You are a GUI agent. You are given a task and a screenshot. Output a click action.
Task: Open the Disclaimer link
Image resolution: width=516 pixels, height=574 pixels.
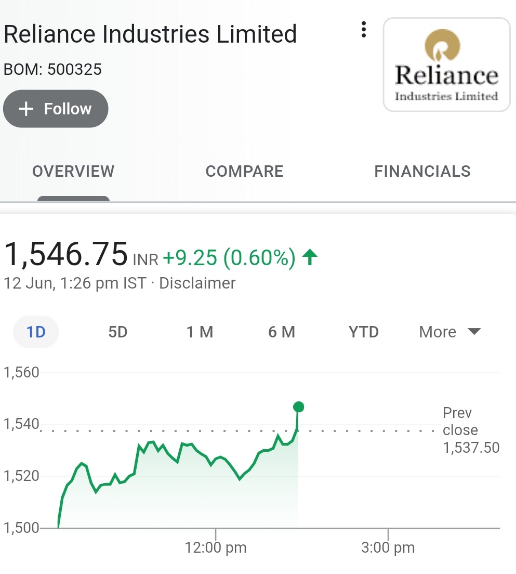coord(197,283)
